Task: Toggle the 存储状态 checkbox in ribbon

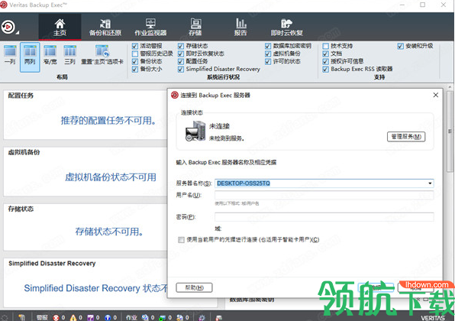Action: 181,46
